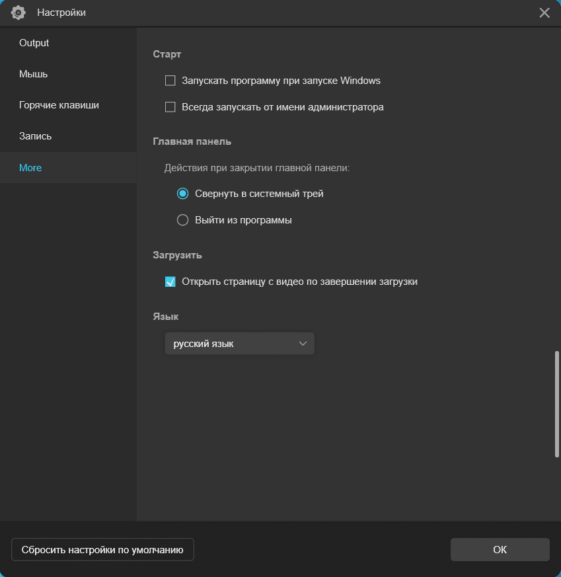The image size is (561, 577).
Task: Switch to the Мышь settings section
Action: 69,74
